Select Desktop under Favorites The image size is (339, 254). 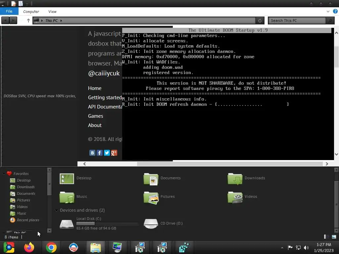click(24, 180)
